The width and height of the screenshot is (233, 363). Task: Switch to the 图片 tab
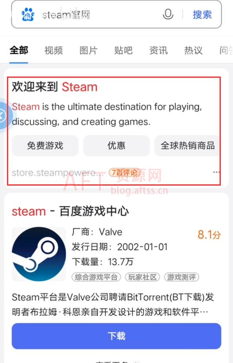click(x=88, y=50)
